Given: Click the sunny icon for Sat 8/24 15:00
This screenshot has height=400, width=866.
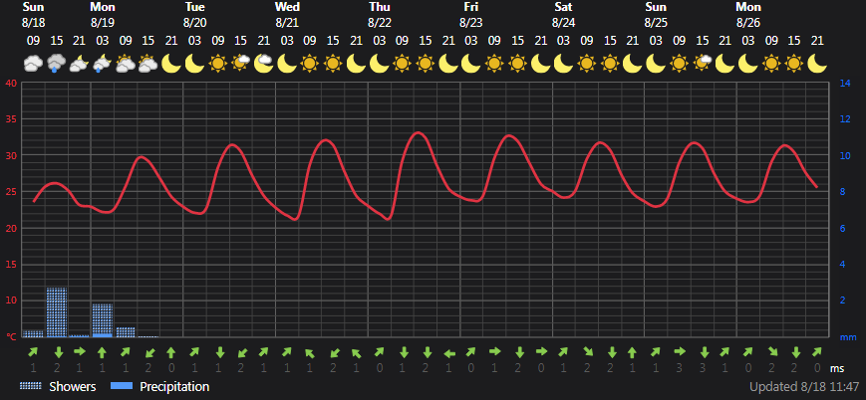Looking at the screenshot, I should [x=610, y=64].
